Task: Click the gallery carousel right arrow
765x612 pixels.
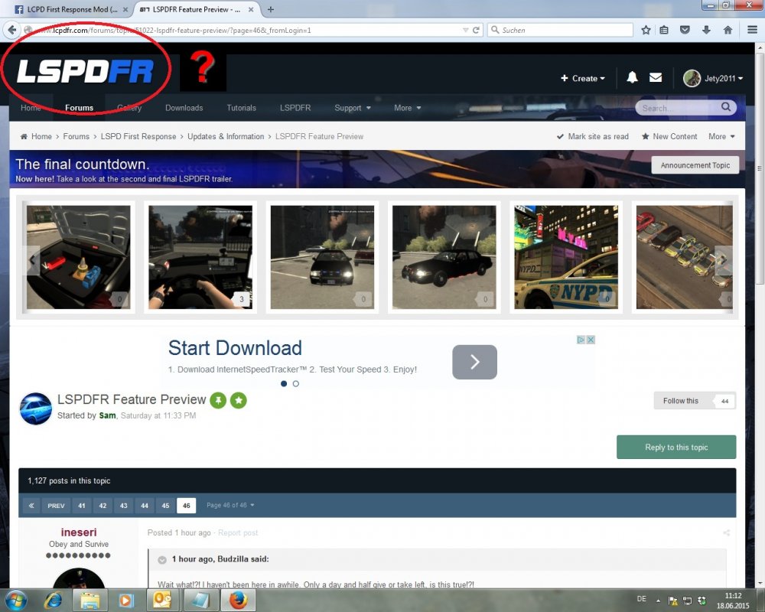Action: pos(724,260)
